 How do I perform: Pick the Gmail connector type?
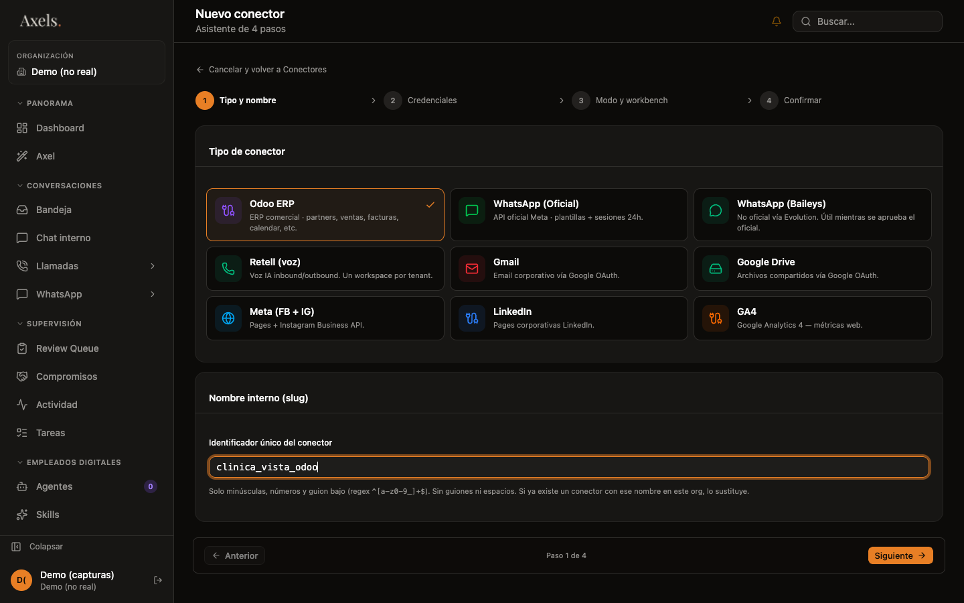coord(569,269)
